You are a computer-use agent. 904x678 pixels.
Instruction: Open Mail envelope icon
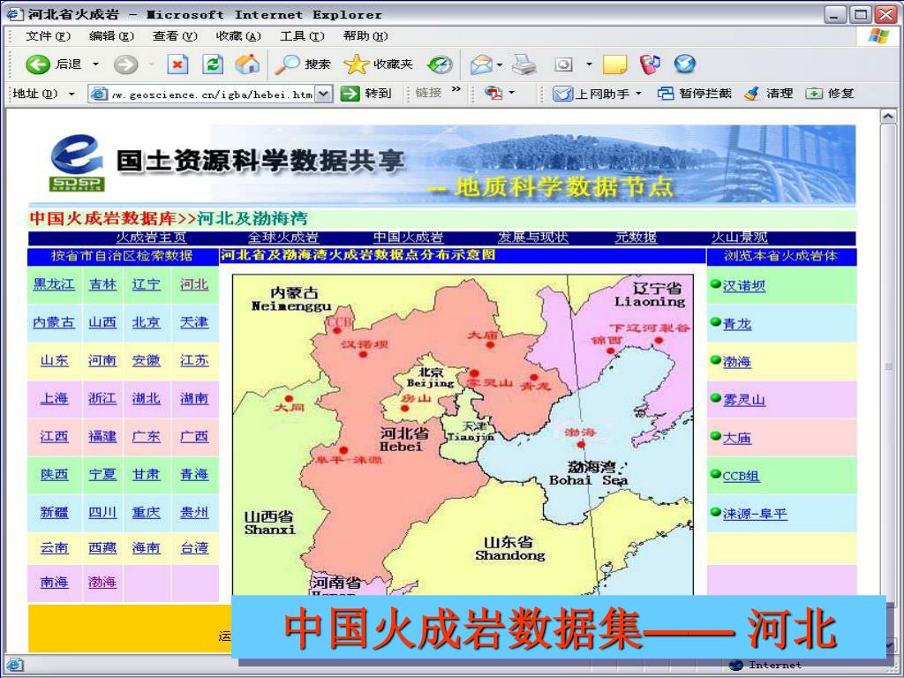coord(481,64)
